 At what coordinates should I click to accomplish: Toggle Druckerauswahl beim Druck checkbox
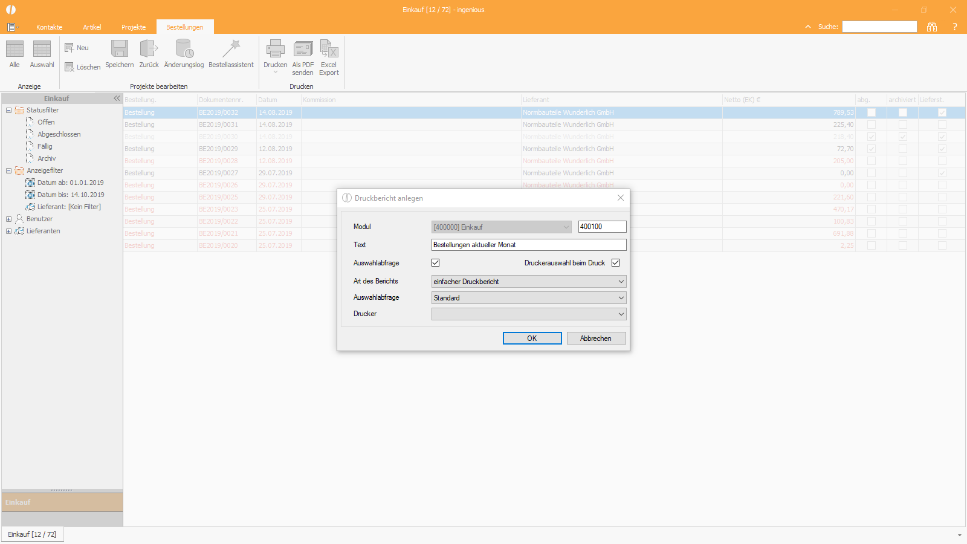[616, 263]
